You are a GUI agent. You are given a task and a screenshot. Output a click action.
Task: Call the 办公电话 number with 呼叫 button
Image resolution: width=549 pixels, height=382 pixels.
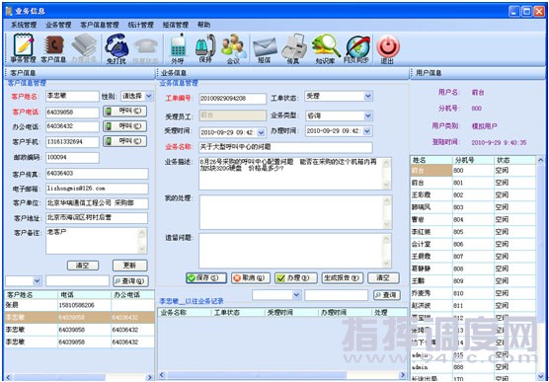pyautogui.click(x=124, y=126)
